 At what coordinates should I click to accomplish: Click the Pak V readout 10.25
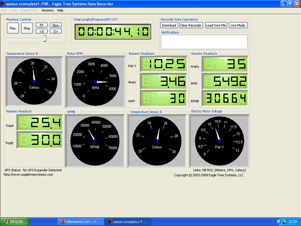pyautogui.click(x=164, y=64)
